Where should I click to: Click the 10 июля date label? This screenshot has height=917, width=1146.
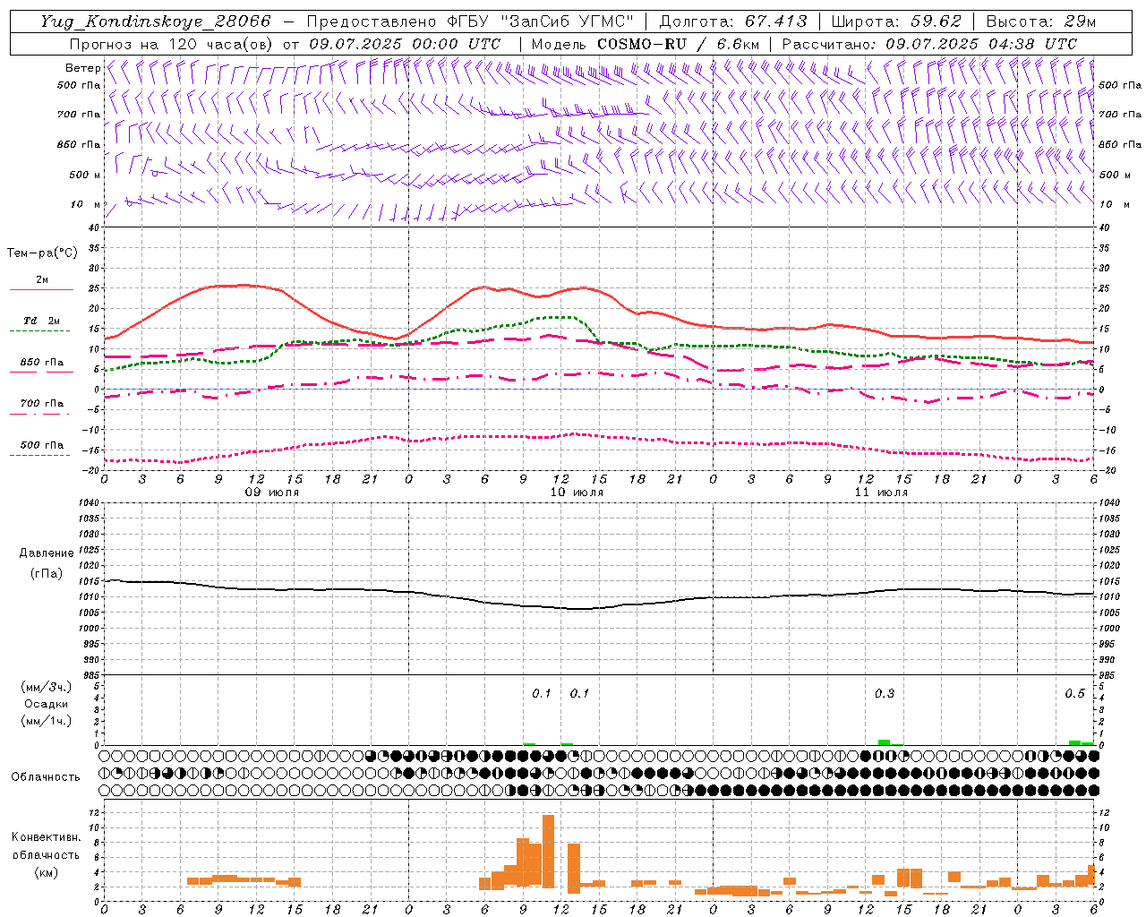(x=577, y=493)
